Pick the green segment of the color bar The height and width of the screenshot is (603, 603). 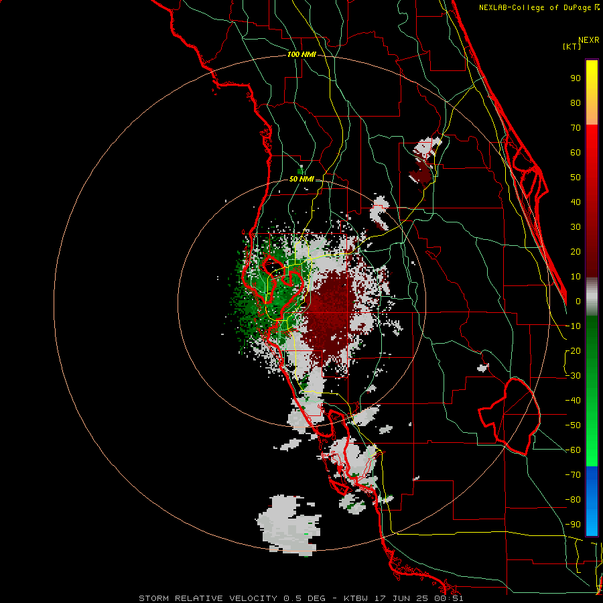coord(592,391)
